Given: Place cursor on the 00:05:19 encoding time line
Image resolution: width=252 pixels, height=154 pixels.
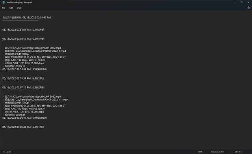Looking at the screenshot, I should pos(14,66).
